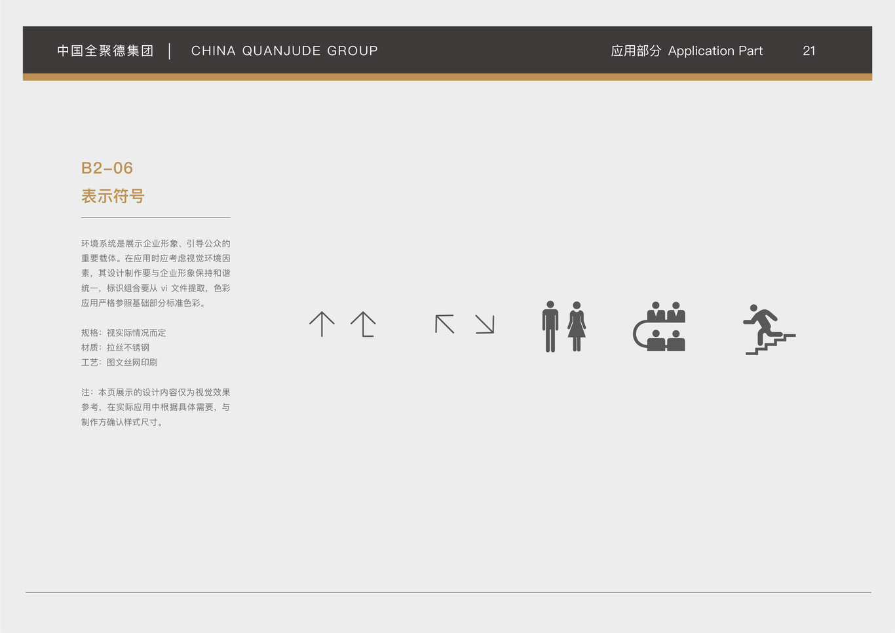Click the diagonal down-right arrow symbol
The image size is (895, 633).
pos(485,324)
